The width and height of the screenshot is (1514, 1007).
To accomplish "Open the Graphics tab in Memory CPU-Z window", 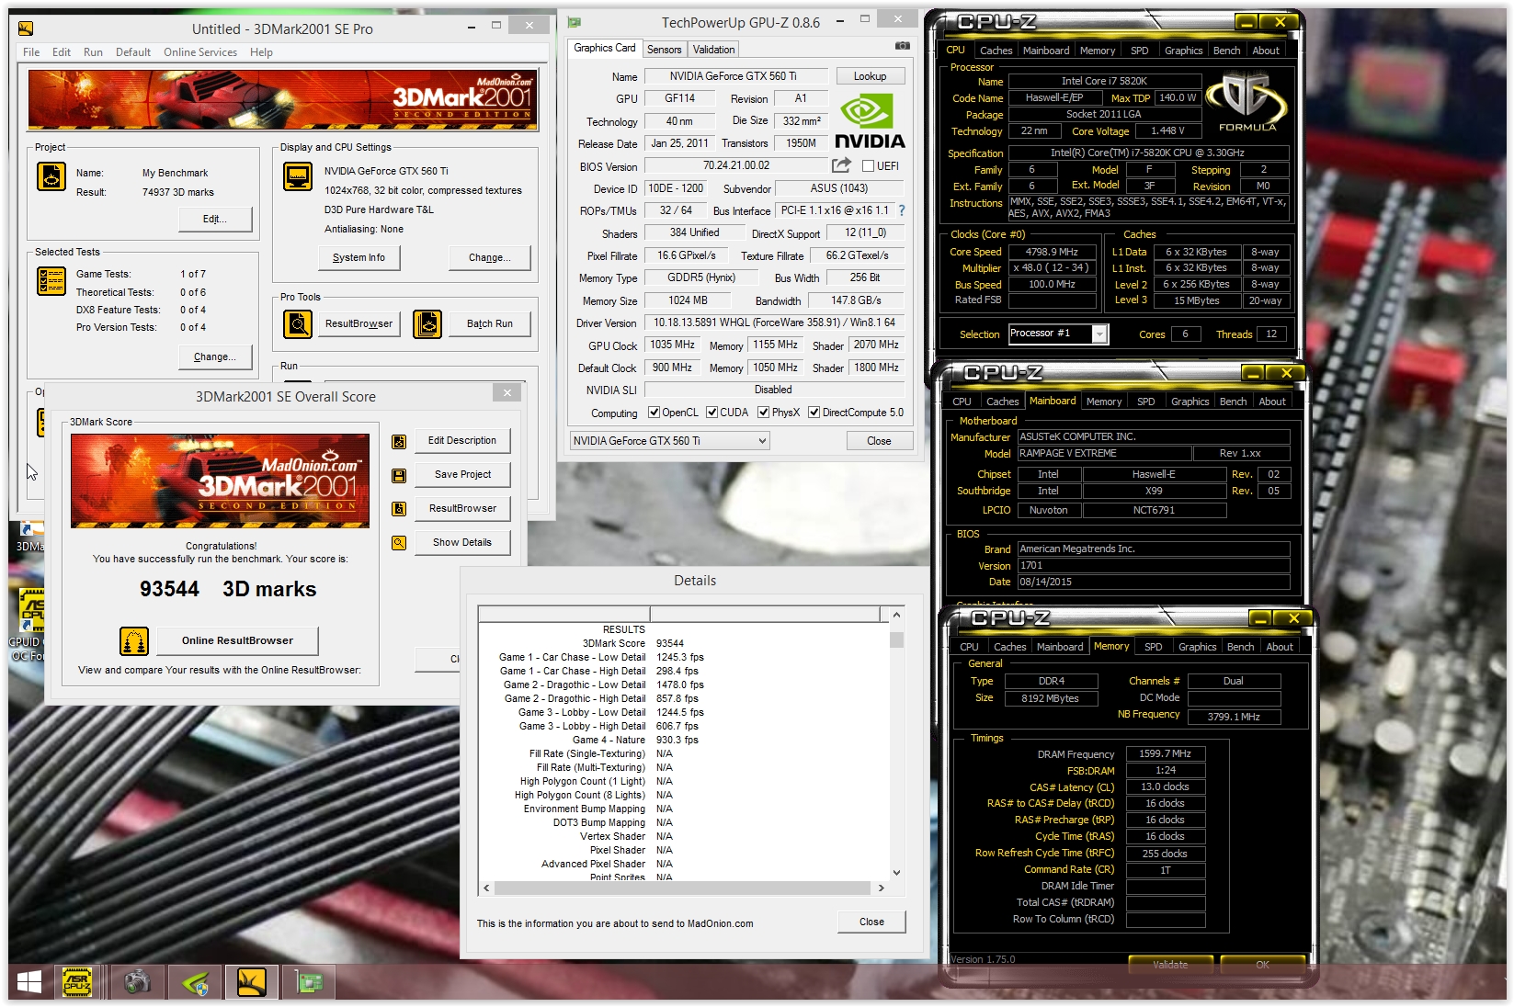I will pyautogui.click(x=1197, y=647).
